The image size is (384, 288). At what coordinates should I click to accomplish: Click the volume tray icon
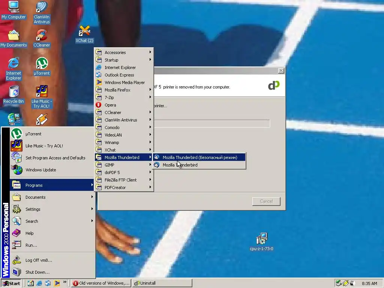(x=352, y=283)
